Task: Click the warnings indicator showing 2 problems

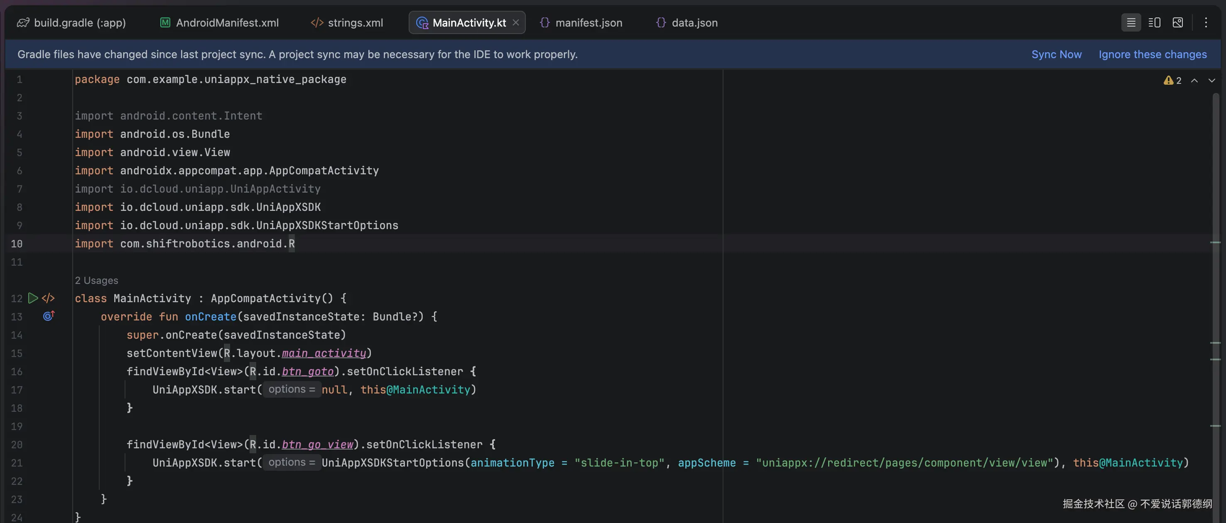Action: [x=1172, y=81]
